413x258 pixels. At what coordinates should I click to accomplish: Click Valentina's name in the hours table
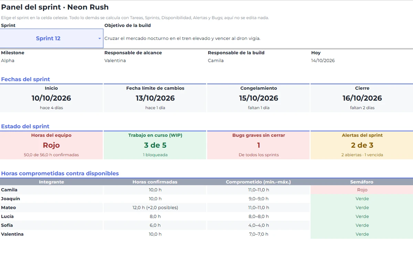point(12,234)
